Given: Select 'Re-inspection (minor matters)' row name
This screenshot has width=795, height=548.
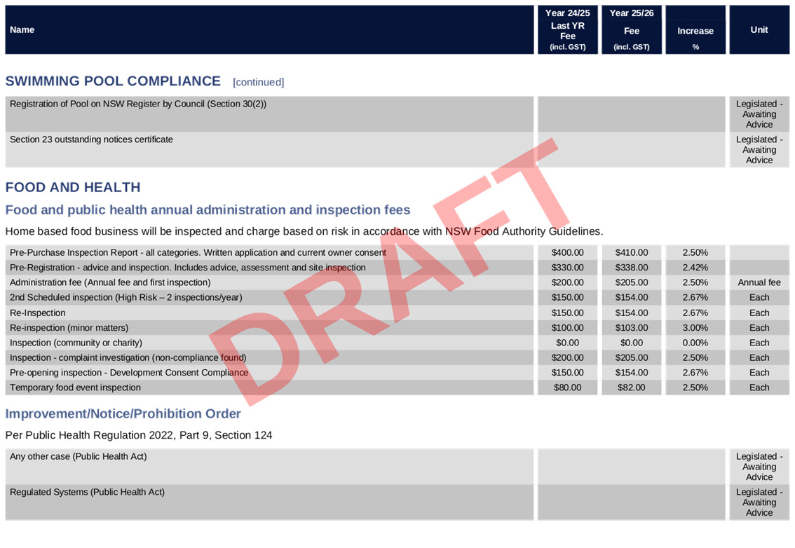Looking at the screenshot, I should point(69,327).
